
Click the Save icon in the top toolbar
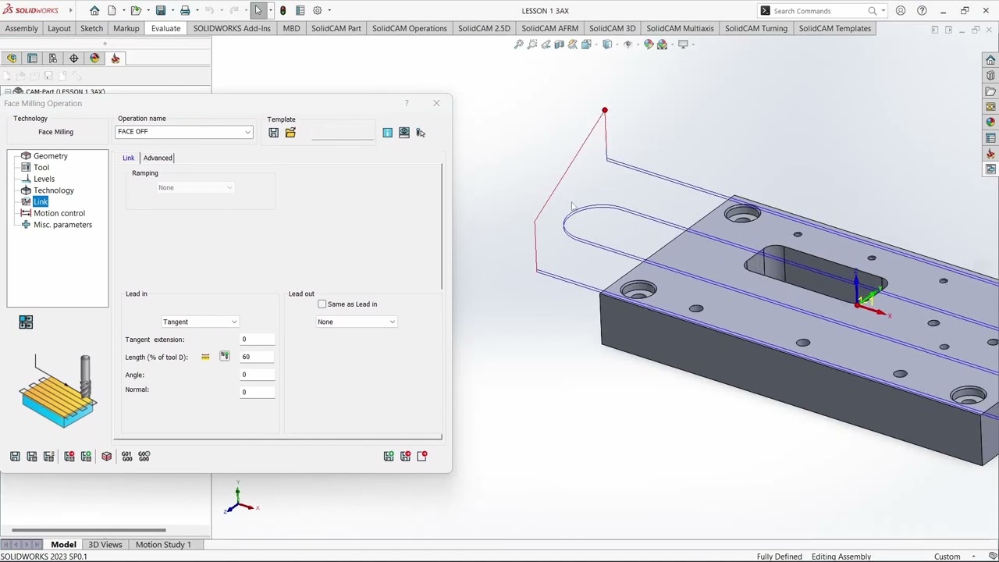[161, 11]
